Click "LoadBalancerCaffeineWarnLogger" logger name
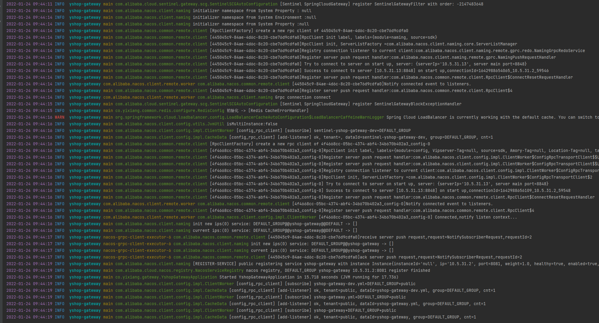599x323 pixels. click(348, 117)
